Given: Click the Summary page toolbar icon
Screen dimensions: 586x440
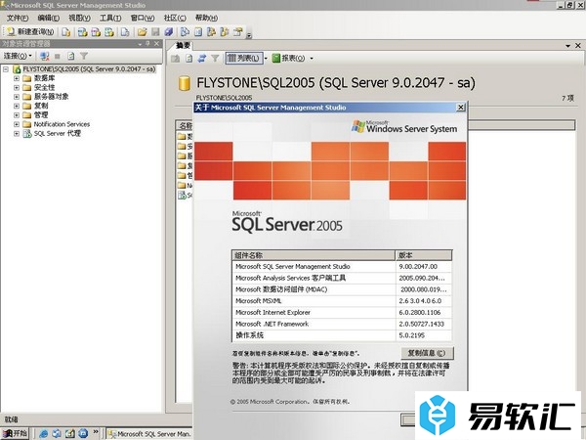Looking at the screenshot, I should point(198,32).
